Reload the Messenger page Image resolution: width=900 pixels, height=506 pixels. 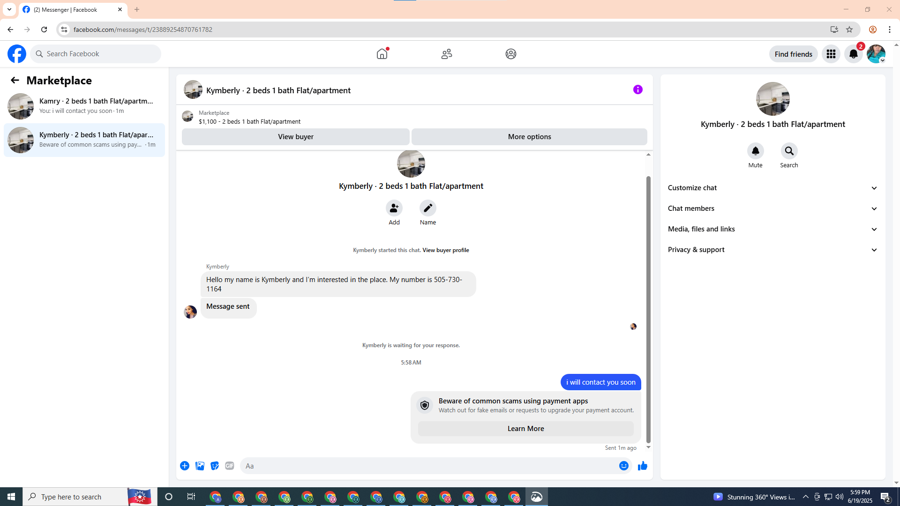point(44,30)
